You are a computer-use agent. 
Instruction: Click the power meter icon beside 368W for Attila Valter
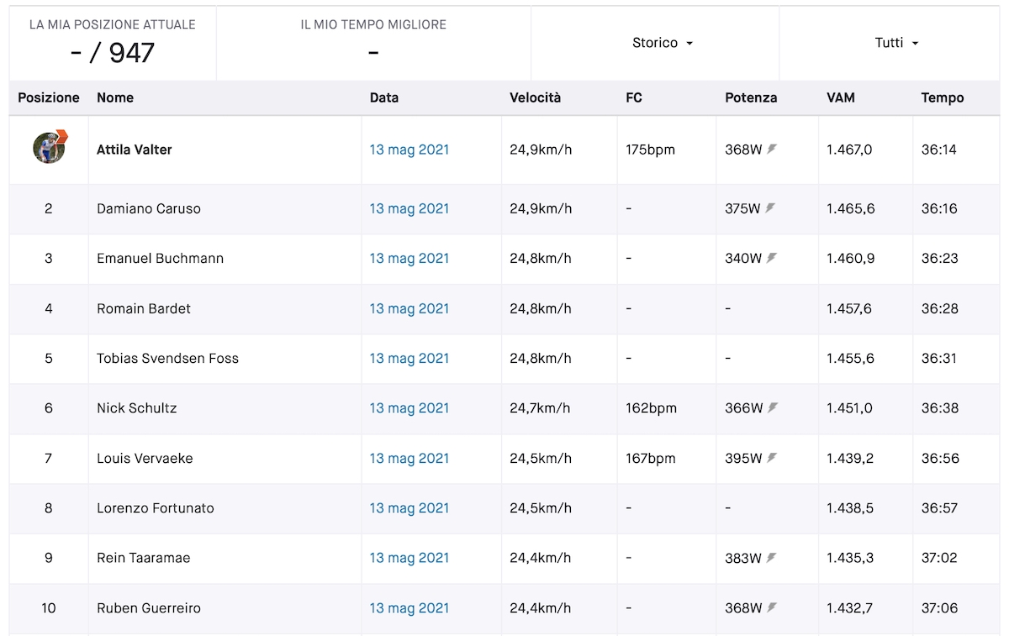point(772,149)
